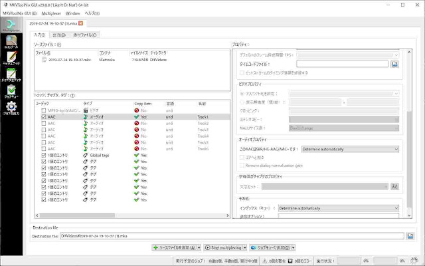Image resolution: width=425 pixels, height=266 pixels.
Task: Click the track list horizontal scrollbar
Action: pos(77,215)
